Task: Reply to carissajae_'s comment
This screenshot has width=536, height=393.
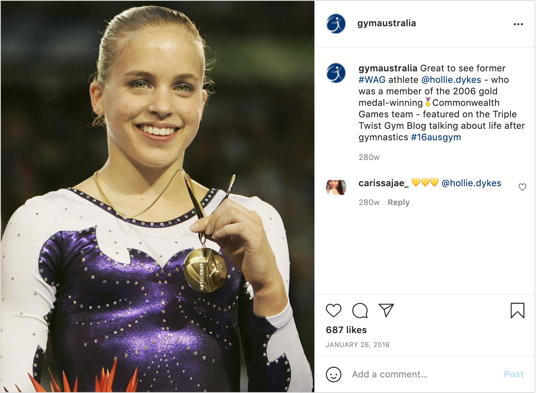Action: (x=399, y=202)
